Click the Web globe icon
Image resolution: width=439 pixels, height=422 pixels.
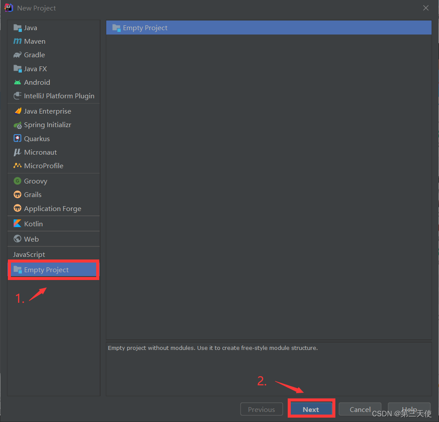pos(17,239)
